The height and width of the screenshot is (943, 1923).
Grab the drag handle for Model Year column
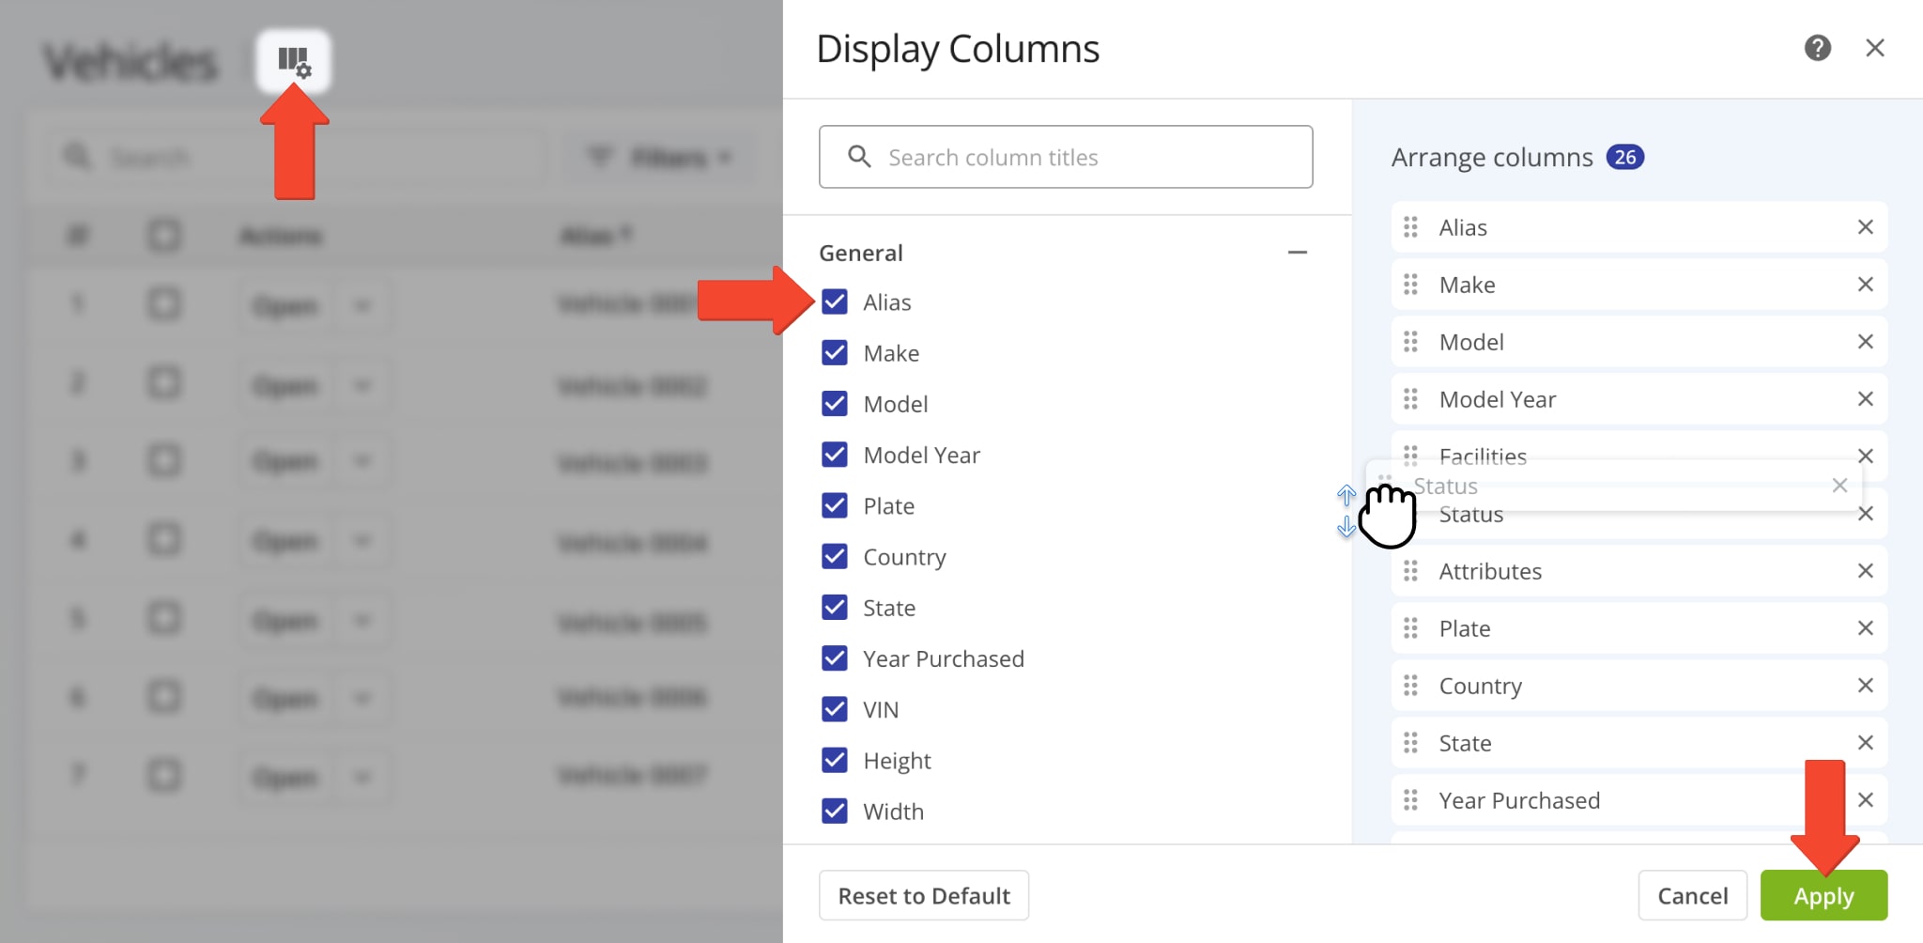[x=1410, y=399]
